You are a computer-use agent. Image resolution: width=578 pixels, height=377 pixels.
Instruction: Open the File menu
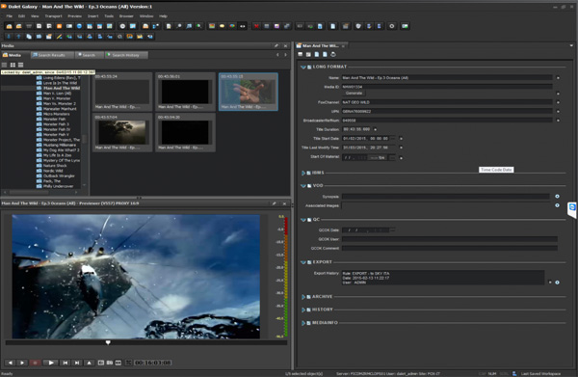pyautogui.click(x=10, y=16)
